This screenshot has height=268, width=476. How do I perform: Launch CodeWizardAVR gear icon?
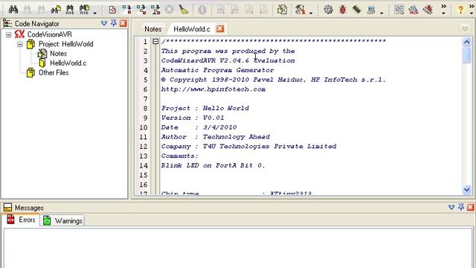328,10
